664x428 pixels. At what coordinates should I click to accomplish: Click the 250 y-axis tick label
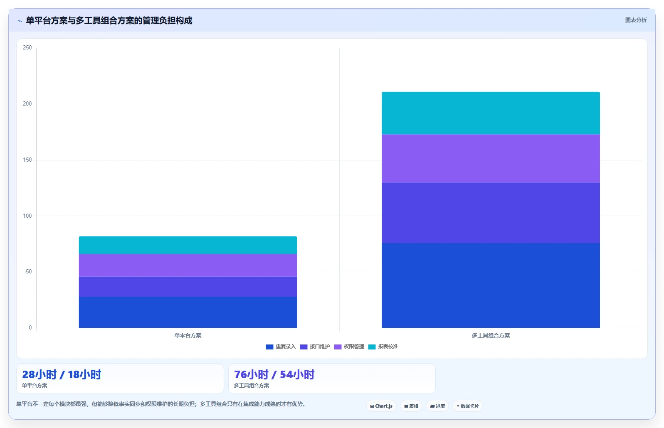point(27,48)
